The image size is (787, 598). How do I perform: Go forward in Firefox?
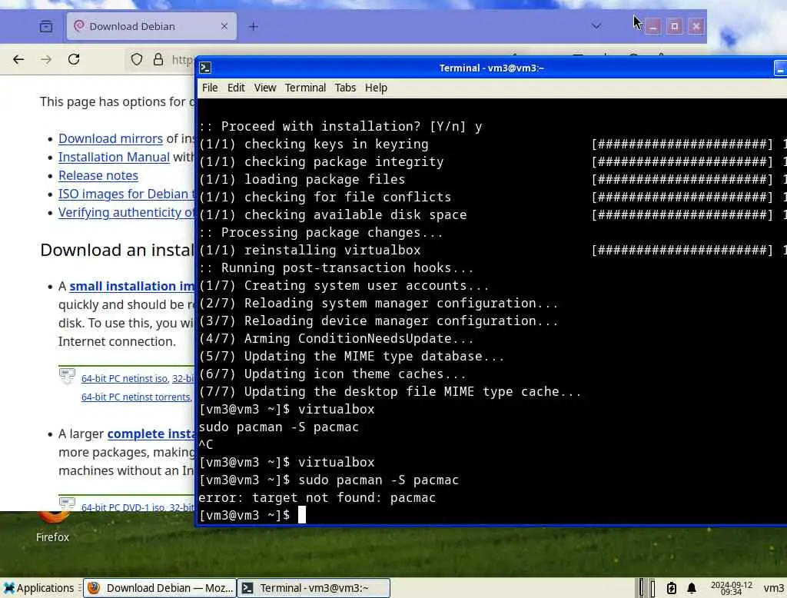[x=46, y=59]
